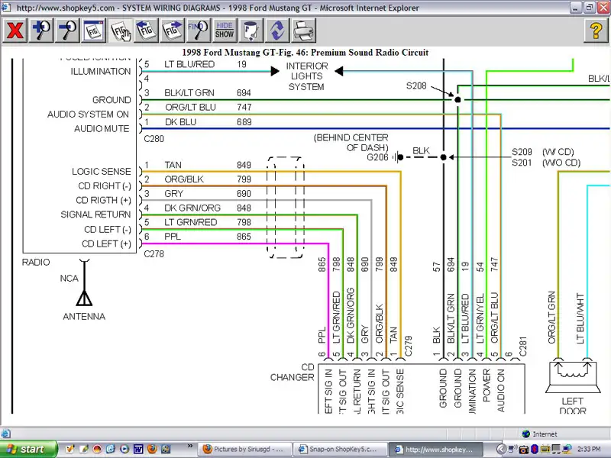Screen dimensions: 611x458
Task: Open the Find magnifier tool
Action: point(199,31)
